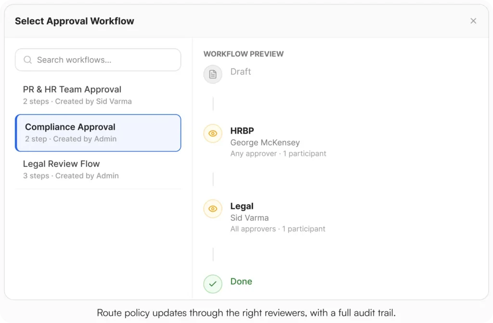Click the eye icon beside the Legal step
493x323 pixels.
(213, 209)
